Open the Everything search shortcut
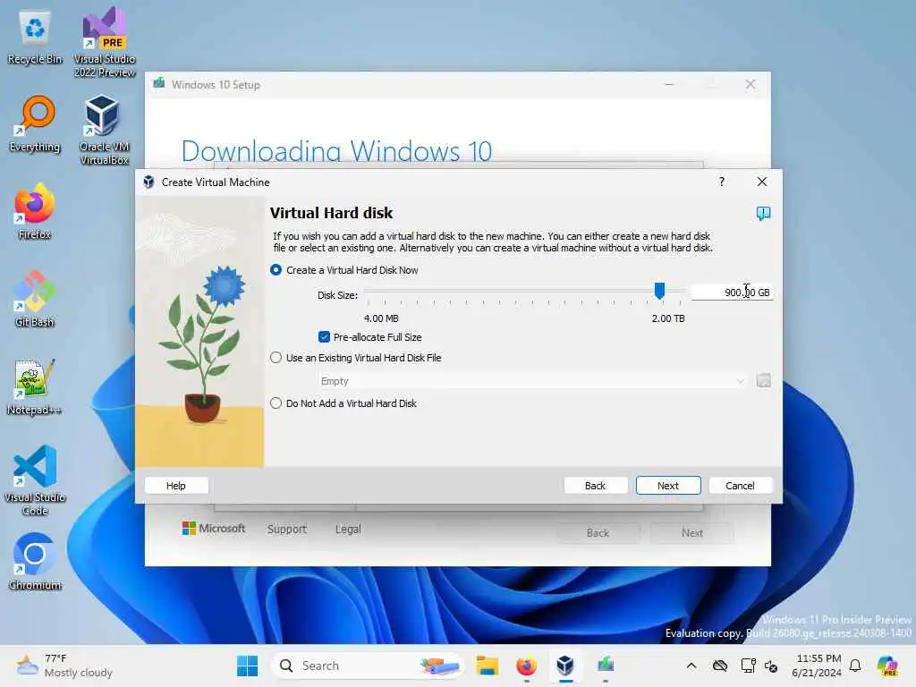 click(35, 123)
